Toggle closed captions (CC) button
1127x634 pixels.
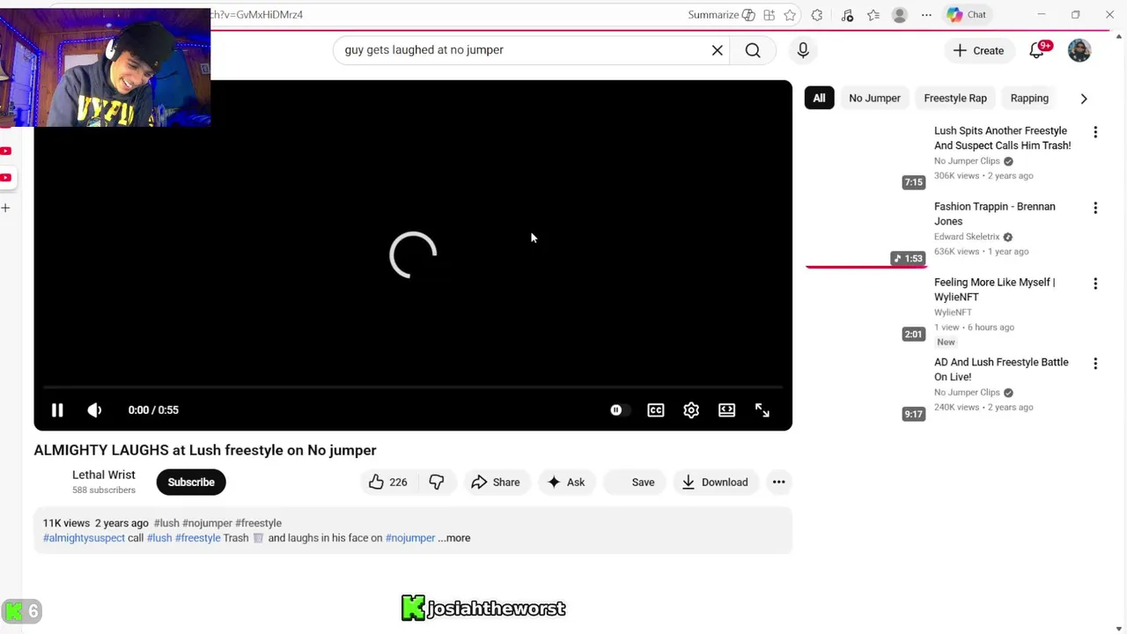coord(656,410)
